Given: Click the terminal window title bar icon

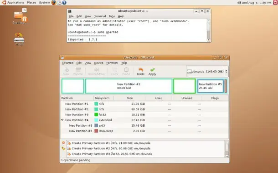Looking at the screenshot, I should coord(70,11).
